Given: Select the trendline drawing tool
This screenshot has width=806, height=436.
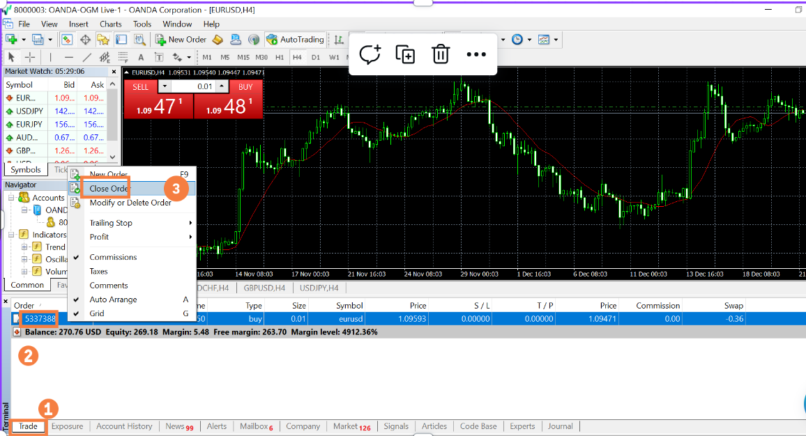Looking at the screenshot, I should coord(87,57).
